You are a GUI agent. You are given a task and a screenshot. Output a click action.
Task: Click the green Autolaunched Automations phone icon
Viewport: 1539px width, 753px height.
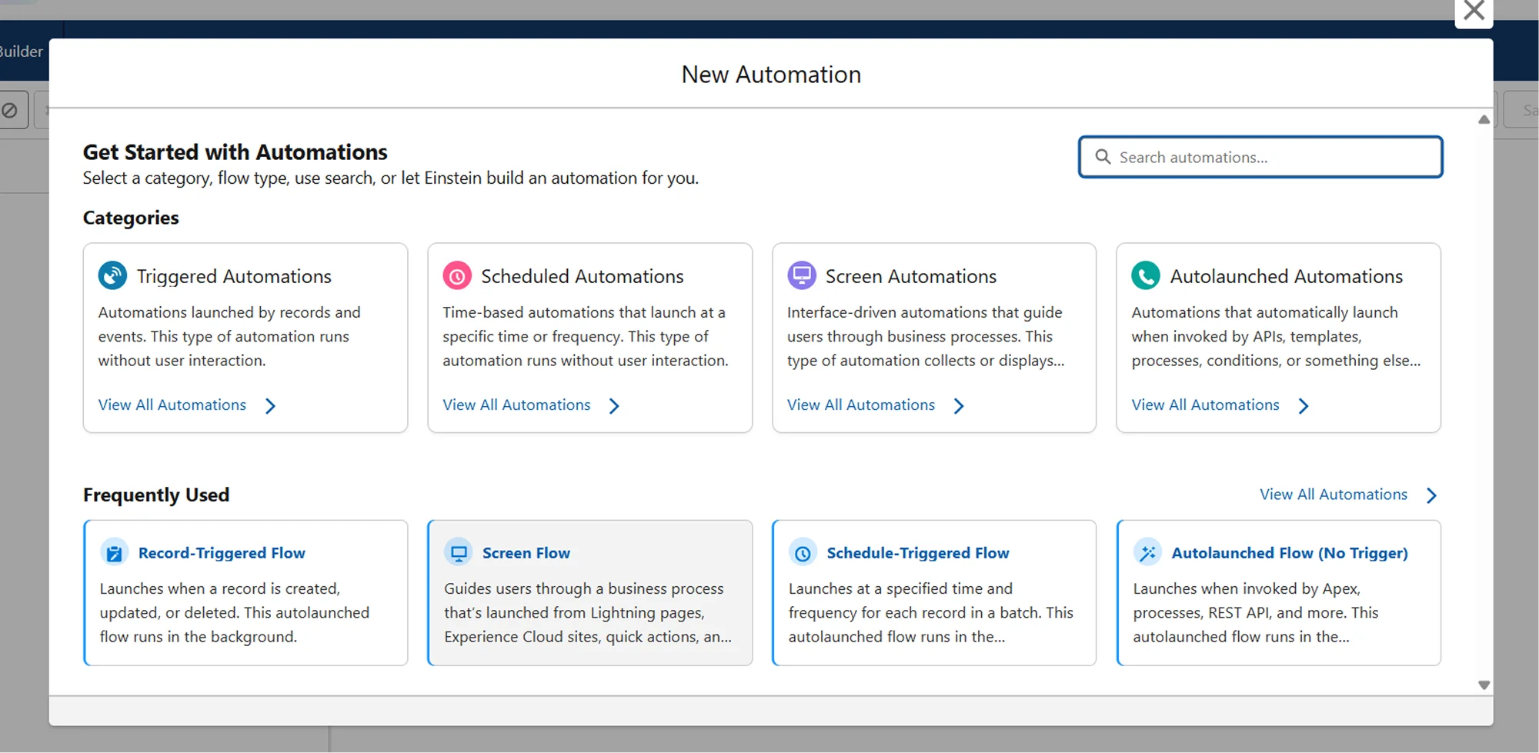click(1146, 275)
